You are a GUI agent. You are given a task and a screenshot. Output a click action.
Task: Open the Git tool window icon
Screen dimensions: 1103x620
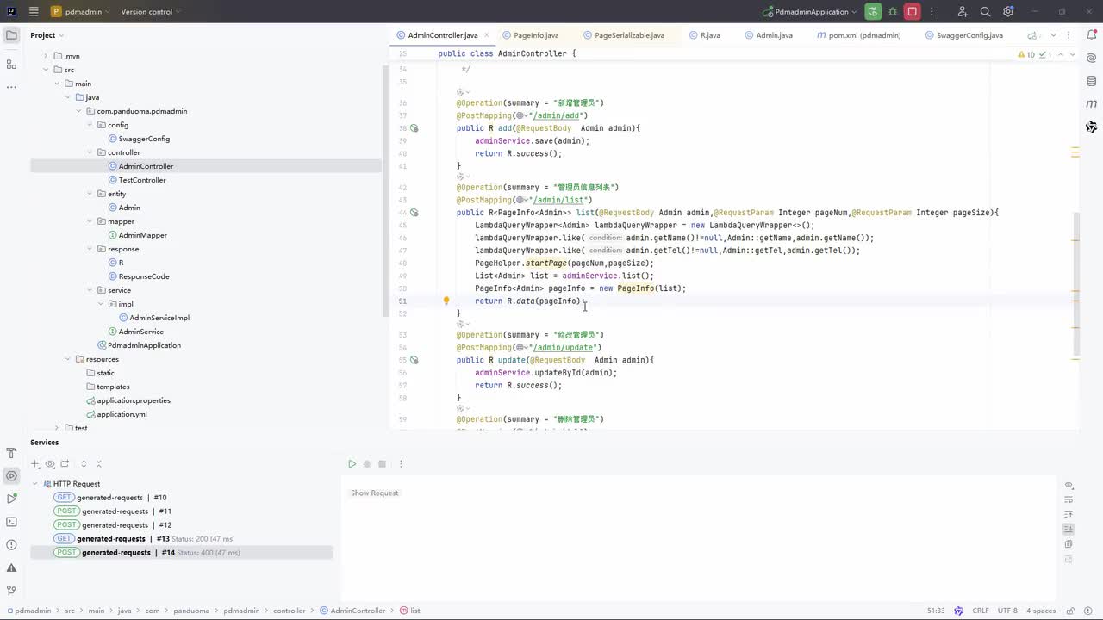pyautogui.click(x=11, y=591)
